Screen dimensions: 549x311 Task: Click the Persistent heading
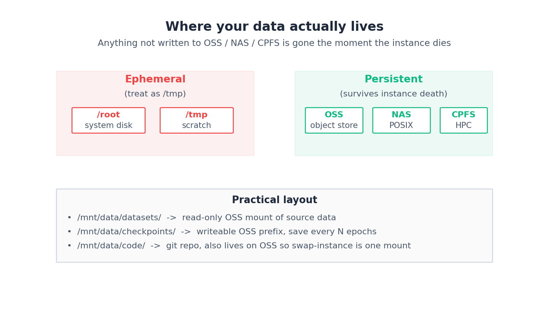click(394, 80)
